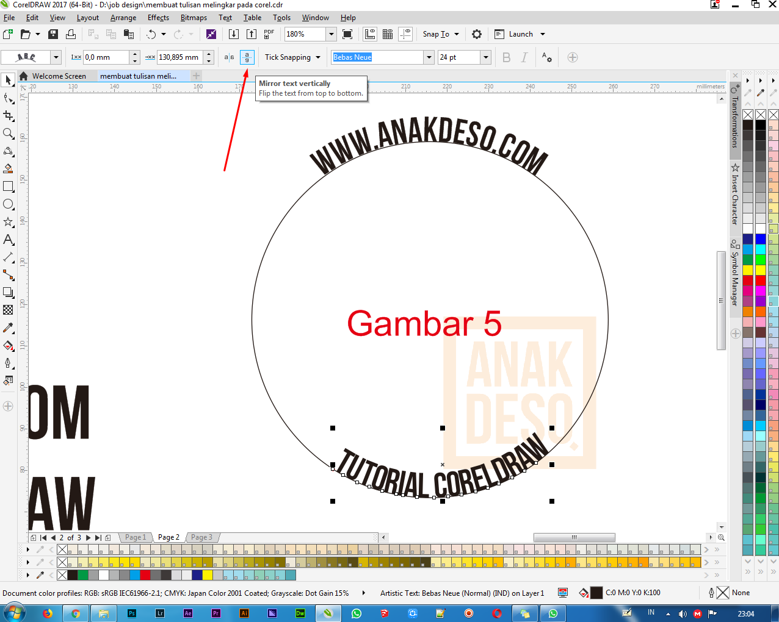Click the Save disk icon
779x622 pixels.
pos(53,34)
